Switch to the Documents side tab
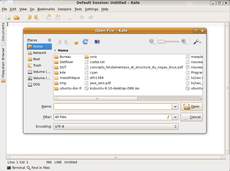Viewport: 230px width, 171px height. click(3, 34)
